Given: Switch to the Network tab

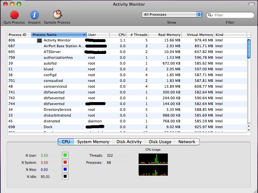Looking at the screenshot, I should coord(187,142).
